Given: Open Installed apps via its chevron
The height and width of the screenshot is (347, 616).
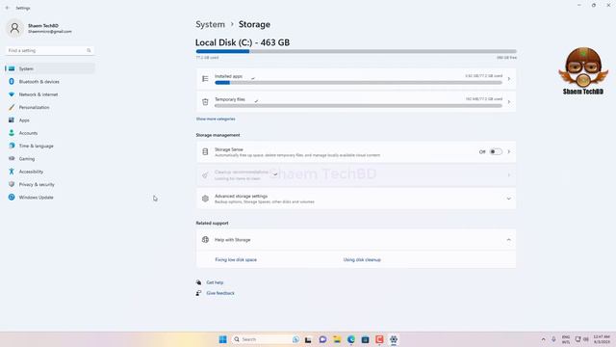Looking at the screenshot, I should [509, 79].
